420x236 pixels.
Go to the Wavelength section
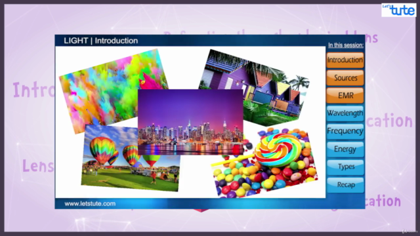345,113
